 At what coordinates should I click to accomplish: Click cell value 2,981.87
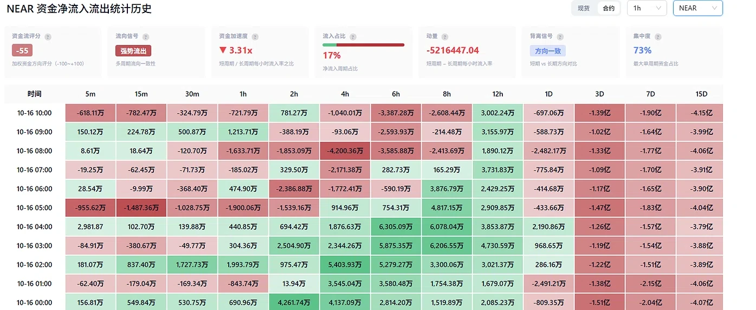point(90,227)
